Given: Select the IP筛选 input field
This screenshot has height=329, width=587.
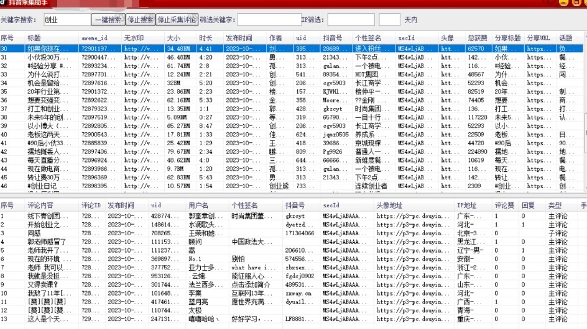Looking at the screenshot, I should [x=351, y=20].
